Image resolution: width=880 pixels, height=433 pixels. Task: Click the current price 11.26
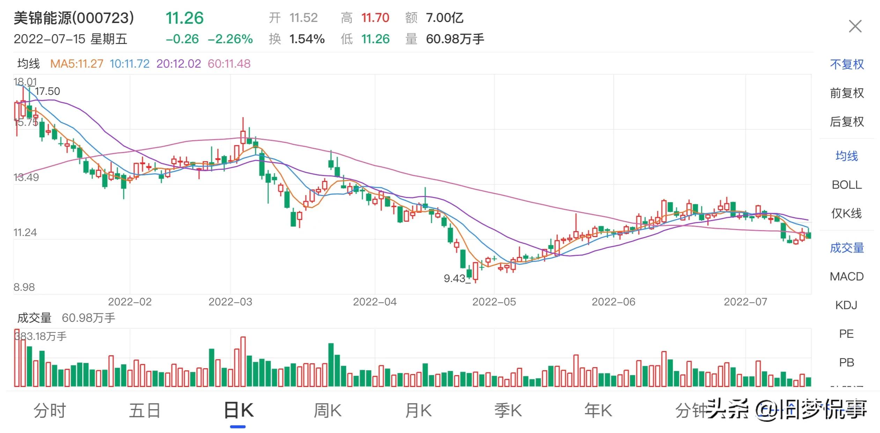click(x=184, y=18)
